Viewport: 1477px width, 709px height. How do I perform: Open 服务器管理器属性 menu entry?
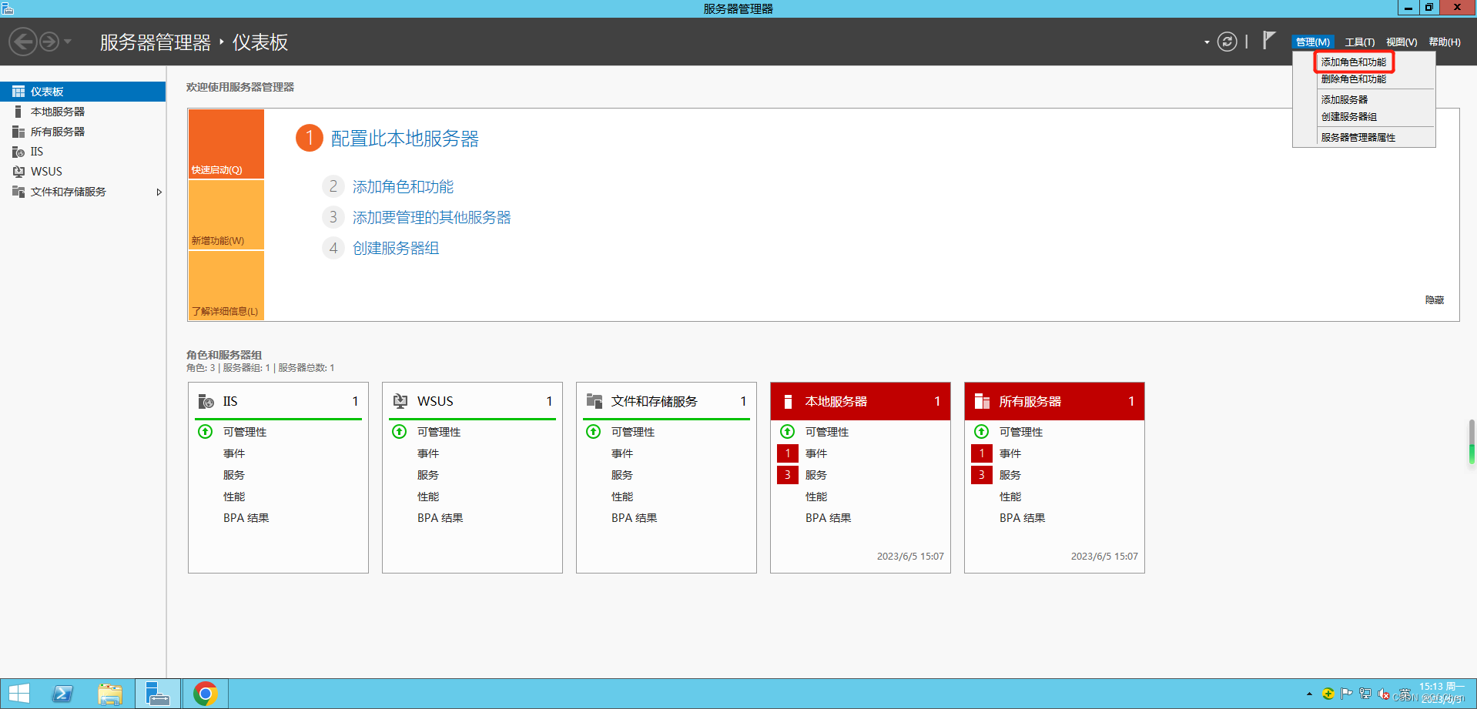[1358, 138]
